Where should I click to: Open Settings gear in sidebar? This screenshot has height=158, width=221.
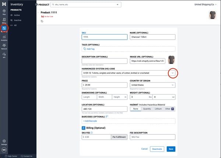tap(4, 141)
